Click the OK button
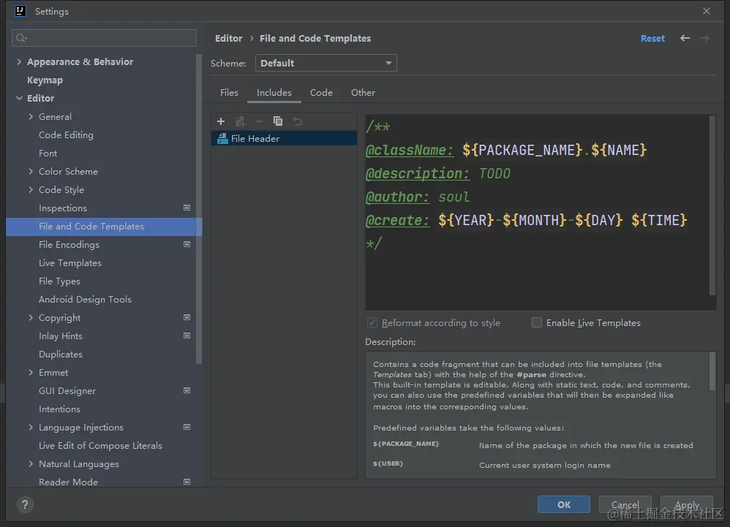This screenshot has width=730, height=527. (x=564, y=504)
